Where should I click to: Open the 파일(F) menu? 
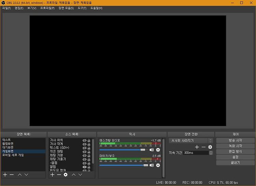point(6,8)
